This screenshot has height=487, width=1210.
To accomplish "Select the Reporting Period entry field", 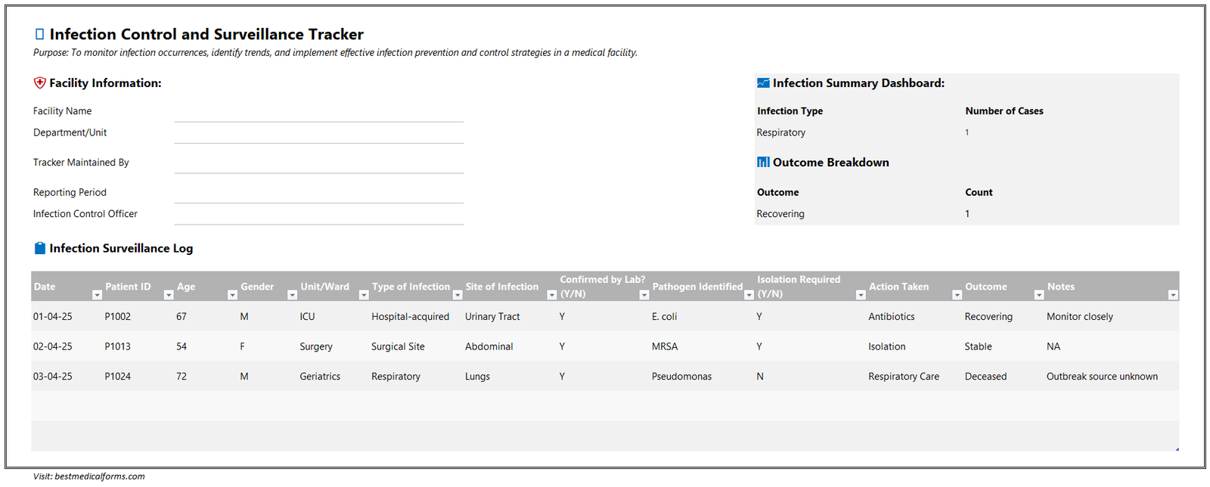I will 318,194.
